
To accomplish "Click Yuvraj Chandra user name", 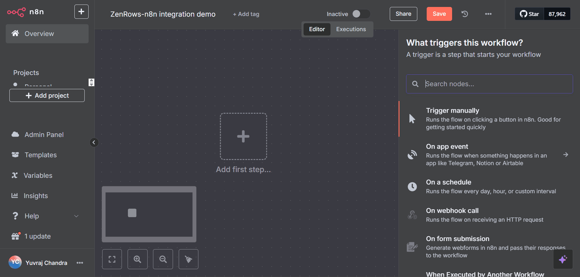I will [x=46, y=263].
